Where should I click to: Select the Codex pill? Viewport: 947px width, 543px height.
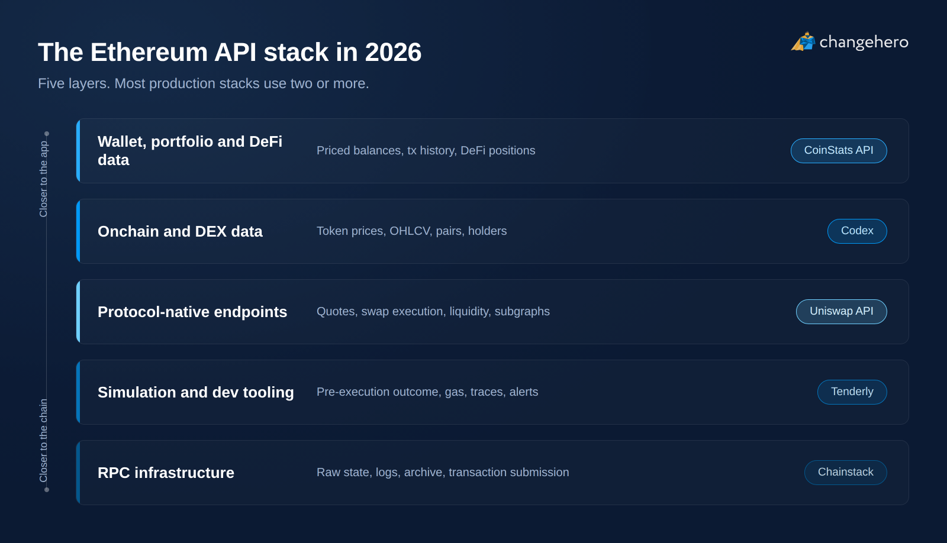pos(857,231)
